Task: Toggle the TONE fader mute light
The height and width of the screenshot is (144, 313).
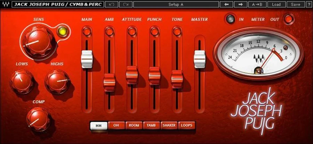Action: coord(177,31)
